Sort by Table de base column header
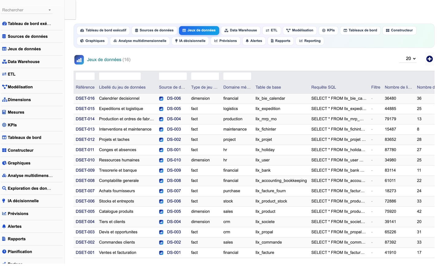Image resolution: width=444 pixels, height=275 pixels. (x=268, y=87)
